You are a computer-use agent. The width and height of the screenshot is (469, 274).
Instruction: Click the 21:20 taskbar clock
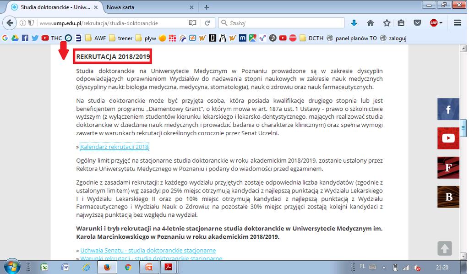click(x=442, y=268)
